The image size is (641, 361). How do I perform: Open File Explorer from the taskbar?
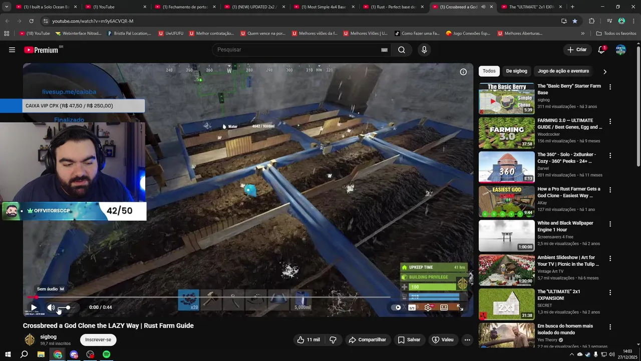41,354
